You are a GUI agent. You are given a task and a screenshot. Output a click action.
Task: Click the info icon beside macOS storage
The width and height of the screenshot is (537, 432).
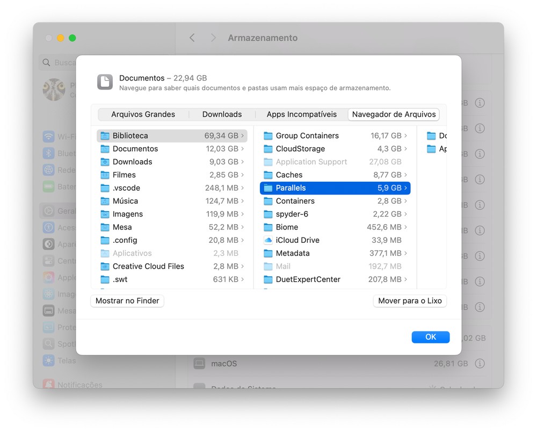point(480,364)
